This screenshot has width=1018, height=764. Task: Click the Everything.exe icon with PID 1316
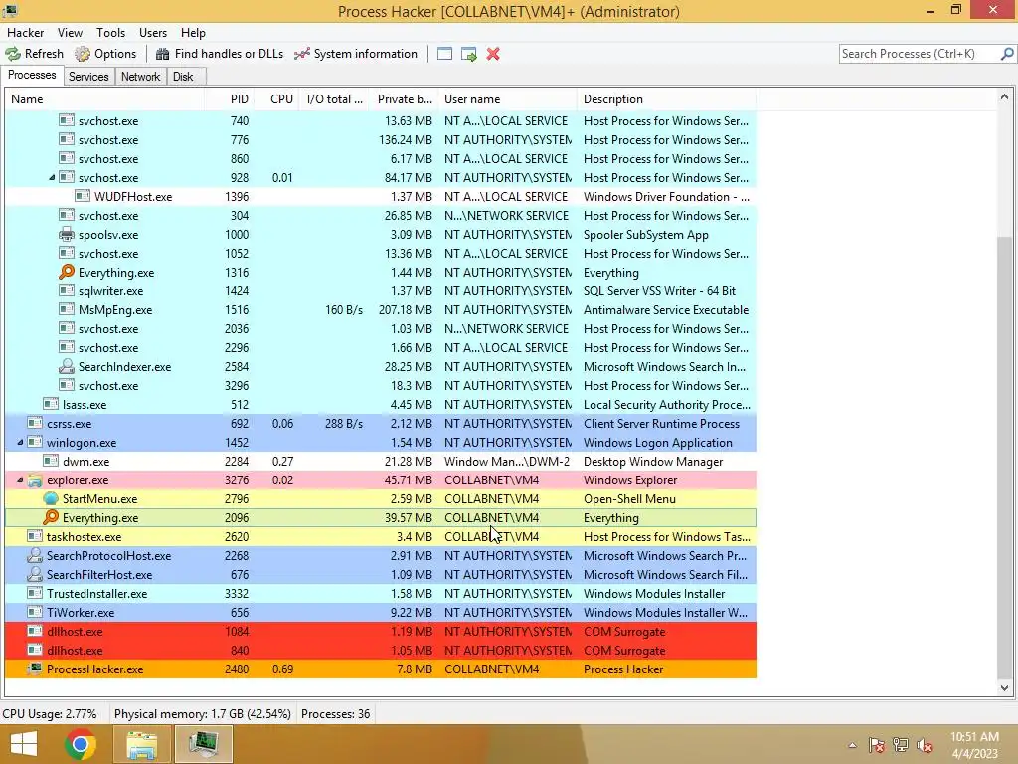[x=67, y=273]
